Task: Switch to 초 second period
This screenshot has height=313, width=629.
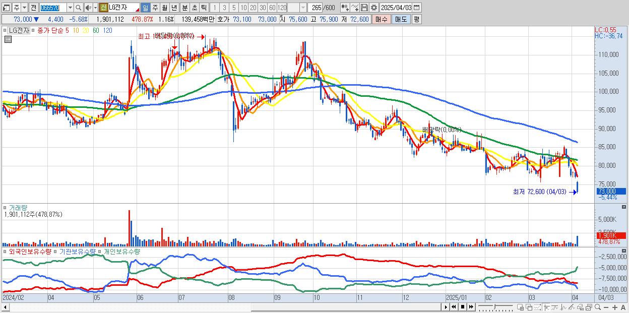Action: click(x=195, y=8)
